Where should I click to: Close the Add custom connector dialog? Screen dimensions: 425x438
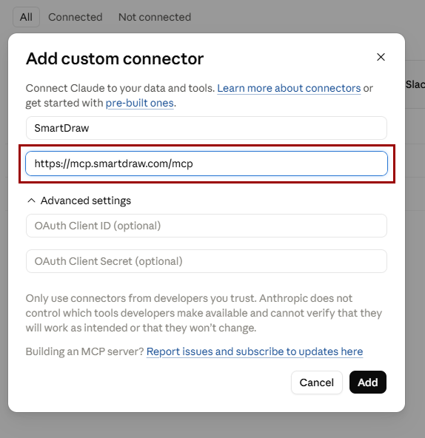pyautogui.click(x=381, y=57)
